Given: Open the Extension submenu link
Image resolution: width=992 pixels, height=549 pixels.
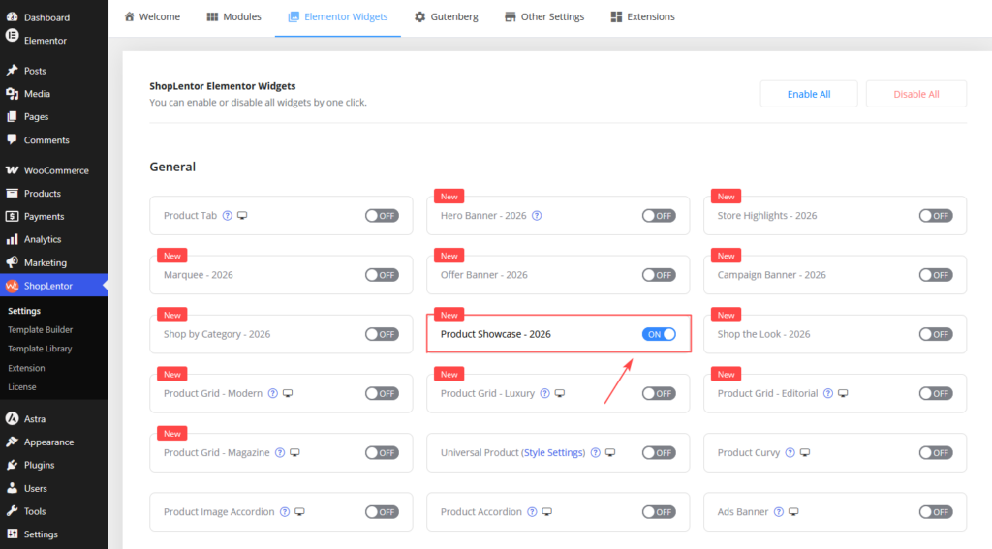Looking at the screenshot, I should click(26, 368).
